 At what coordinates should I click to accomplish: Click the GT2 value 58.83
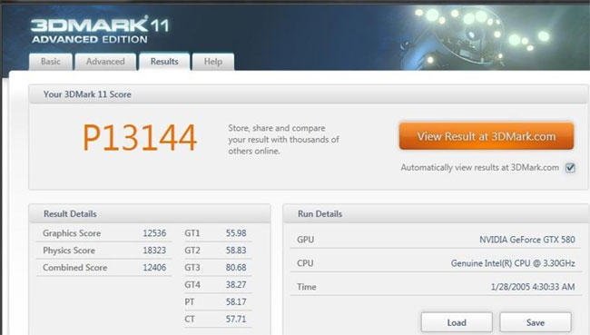(x=236, y=251)
